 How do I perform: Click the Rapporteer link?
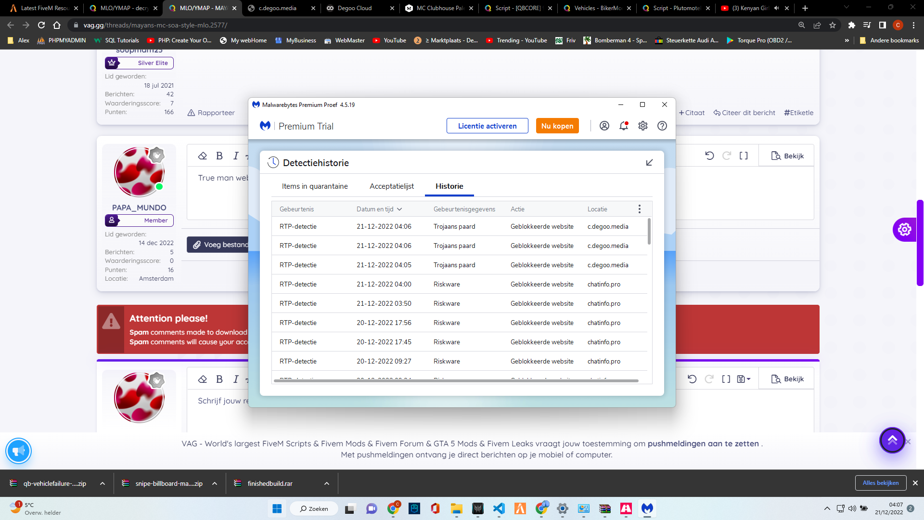pyautogui.click(x=211, y=113)
